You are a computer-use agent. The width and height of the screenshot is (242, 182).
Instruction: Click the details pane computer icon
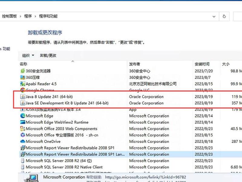pos(31,178)
